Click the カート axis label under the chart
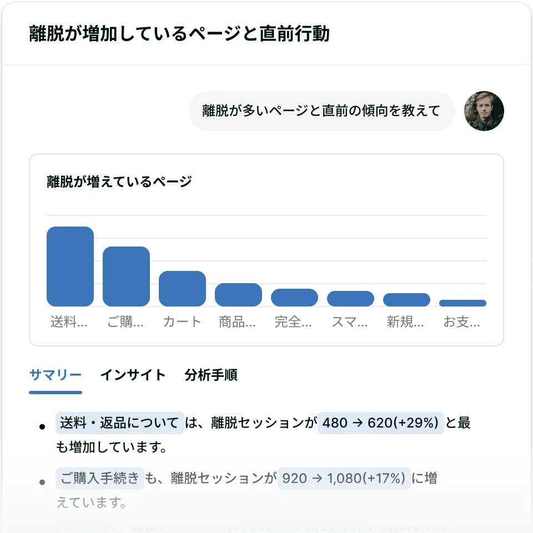The image size is (533, 533). pos(182,322)
